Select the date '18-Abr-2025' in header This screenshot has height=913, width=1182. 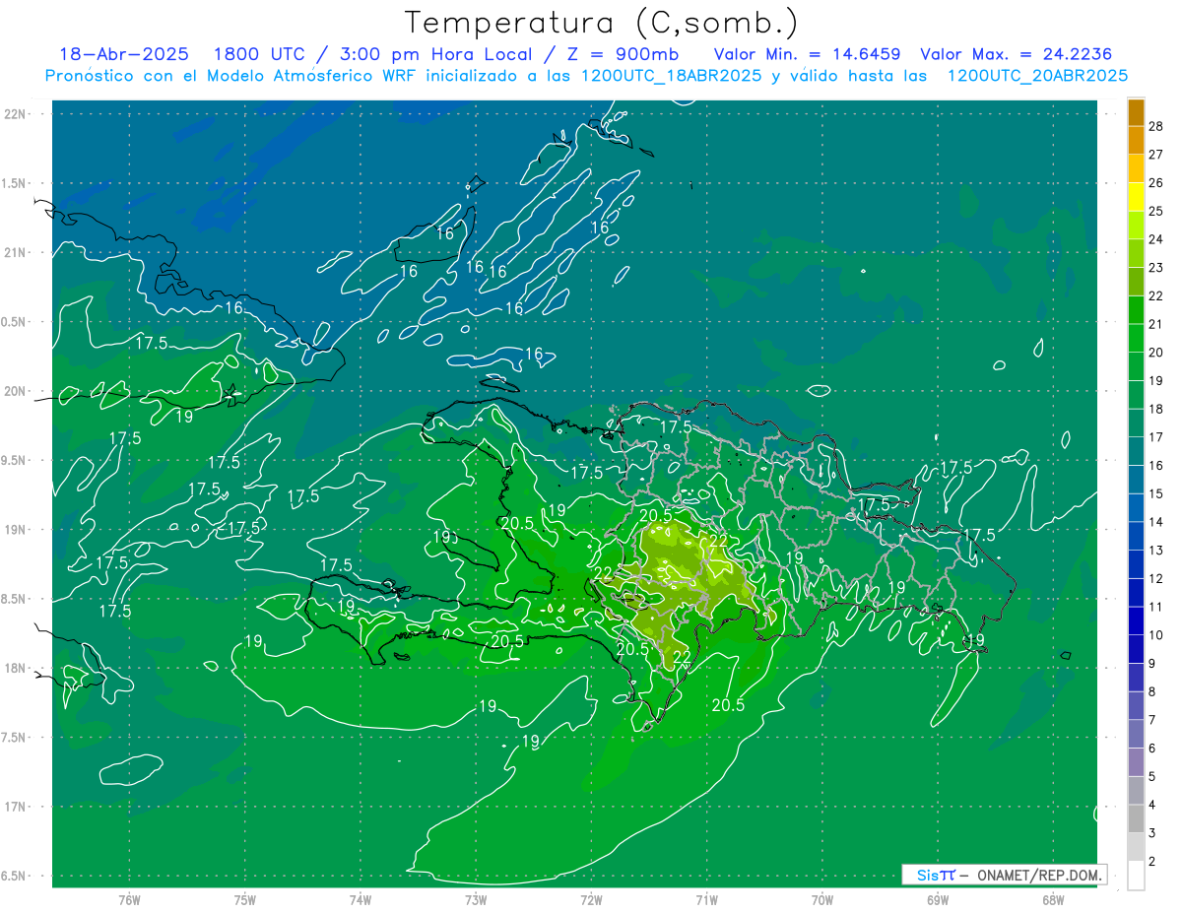[123, 55]
